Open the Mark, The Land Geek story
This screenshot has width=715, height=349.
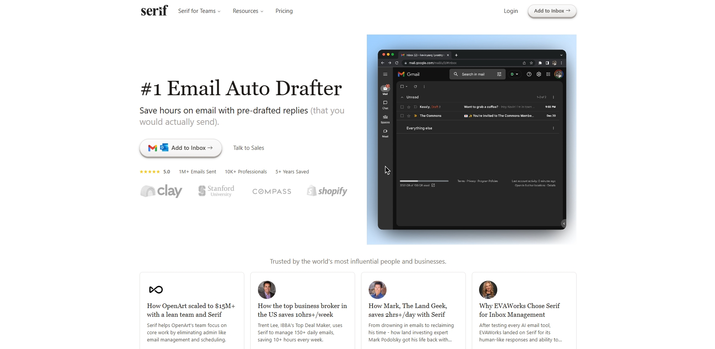pos(413,310)
